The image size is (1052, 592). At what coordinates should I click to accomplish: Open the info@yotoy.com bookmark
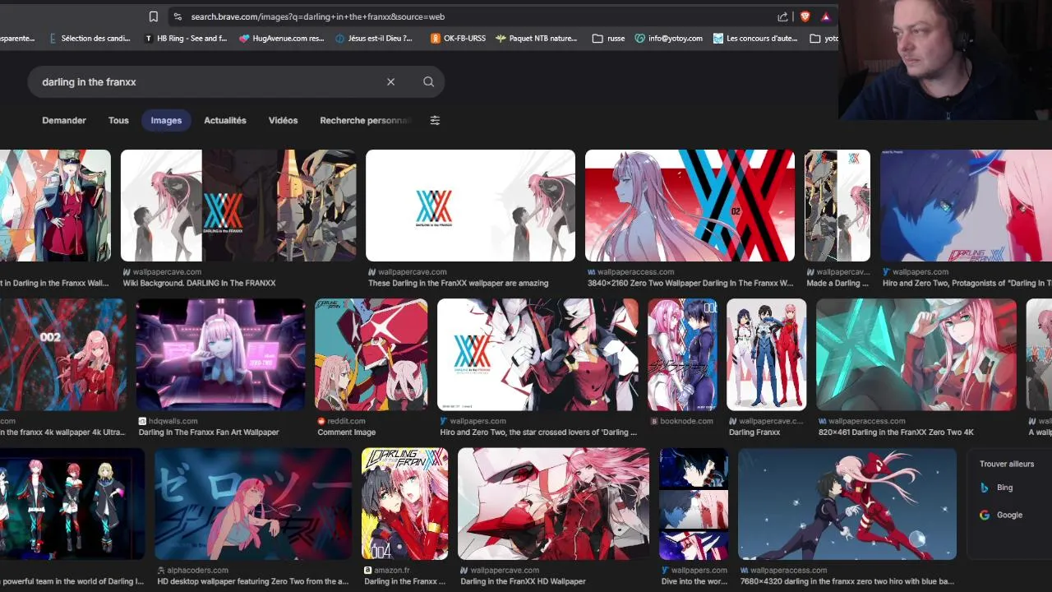pos(669,39)
